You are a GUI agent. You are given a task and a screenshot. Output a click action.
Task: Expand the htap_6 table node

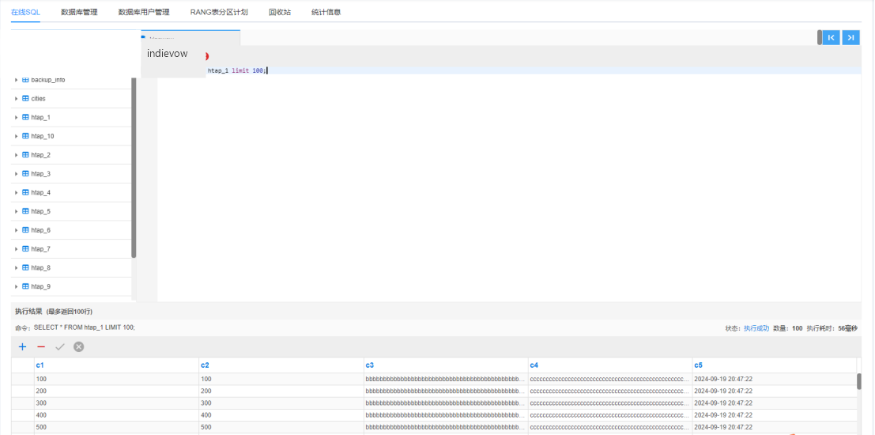pos(16,230)
